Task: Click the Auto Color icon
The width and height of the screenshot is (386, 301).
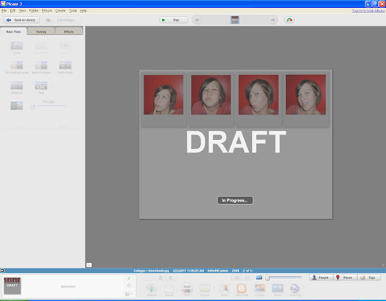Action: (x=65, y=65)
